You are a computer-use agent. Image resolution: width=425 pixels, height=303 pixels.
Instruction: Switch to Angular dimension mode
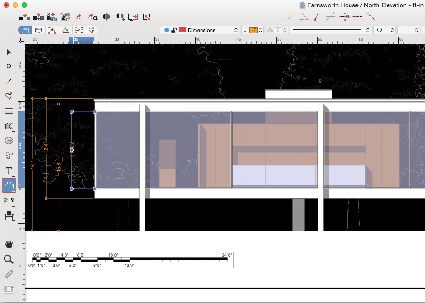coord(65,30)
